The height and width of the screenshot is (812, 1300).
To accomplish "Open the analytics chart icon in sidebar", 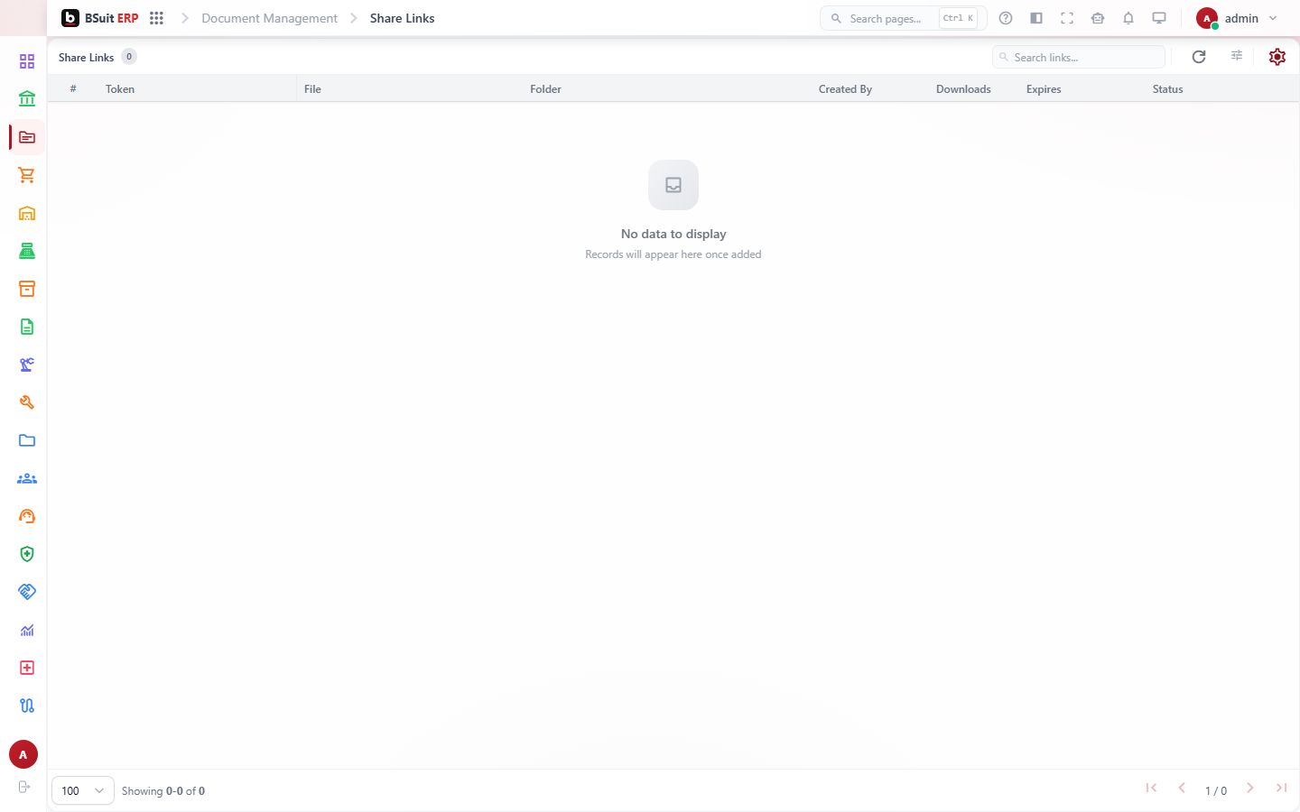I will 27,630.
